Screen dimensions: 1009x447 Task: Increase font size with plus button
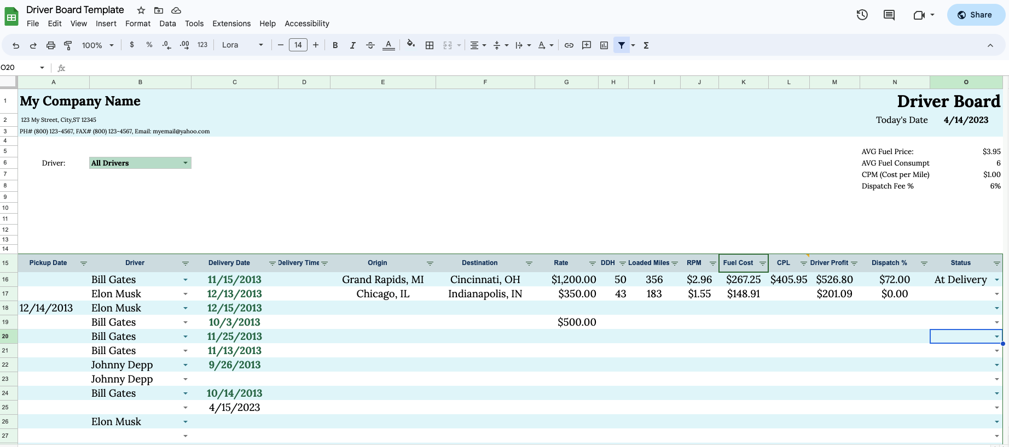click(x=316, y=45)
